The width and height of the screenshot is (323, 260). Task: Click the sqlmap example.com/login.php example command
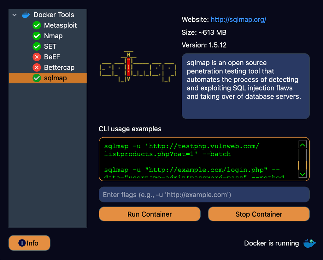click(194, 172)
